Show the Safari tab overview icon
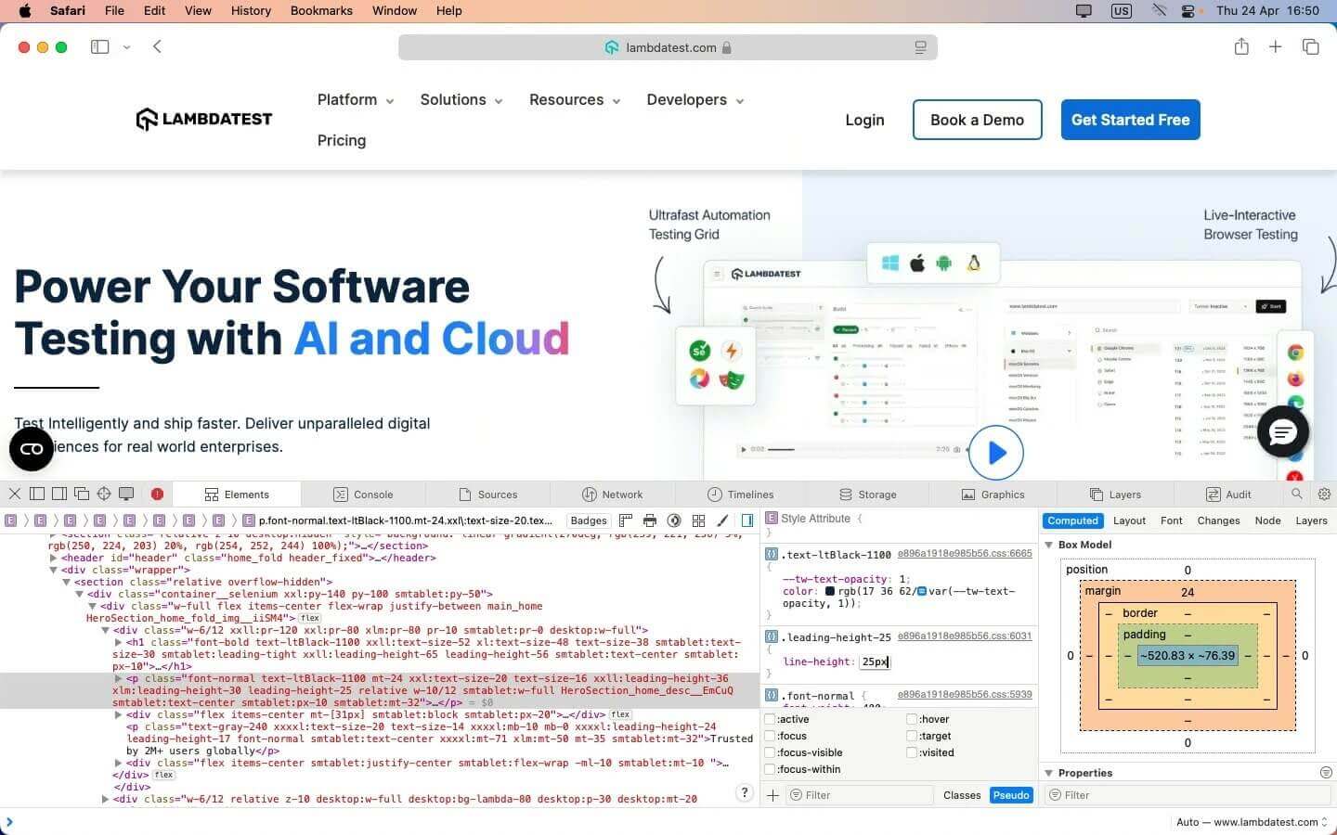 (1311, 46)
